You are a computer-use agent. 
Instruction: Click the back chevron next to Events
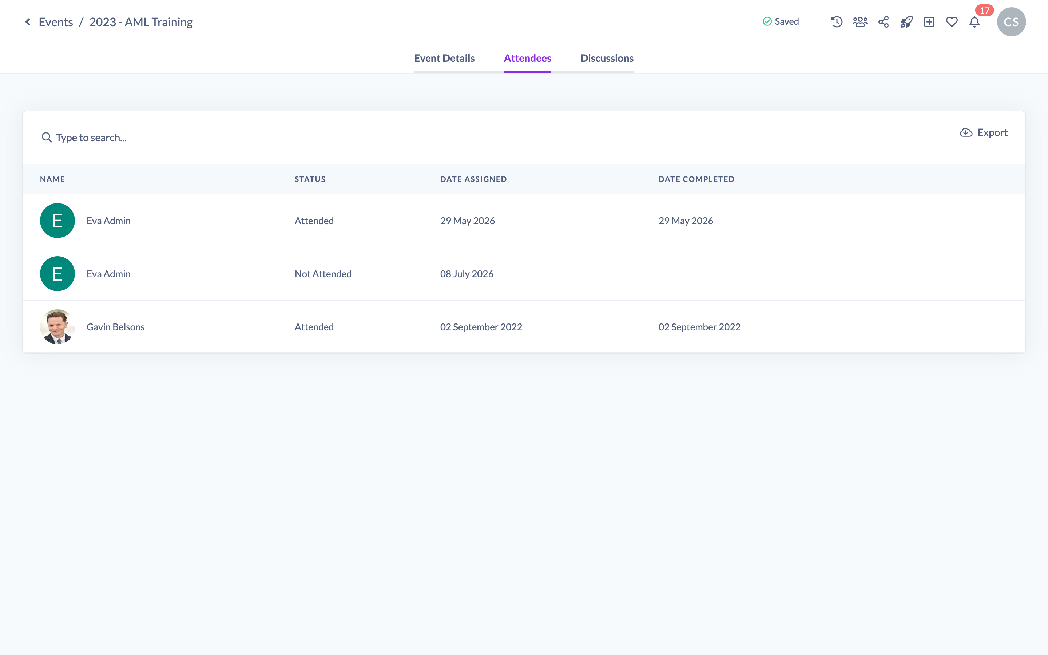[28, 22]
